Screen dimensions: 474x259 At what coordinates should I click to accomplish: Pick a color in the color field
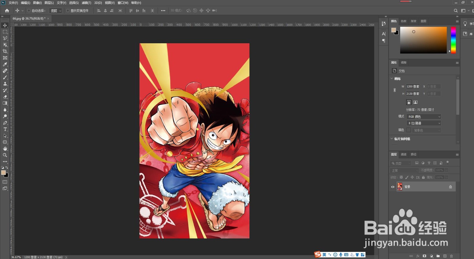(x=423, y=40)
